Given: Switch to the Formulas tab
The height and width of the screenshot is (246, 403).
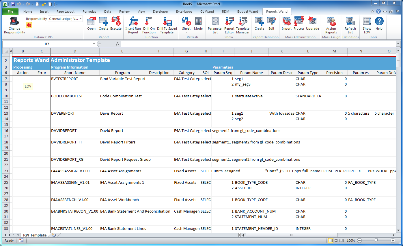Looking at the screenshot, I should pos(89,12).
